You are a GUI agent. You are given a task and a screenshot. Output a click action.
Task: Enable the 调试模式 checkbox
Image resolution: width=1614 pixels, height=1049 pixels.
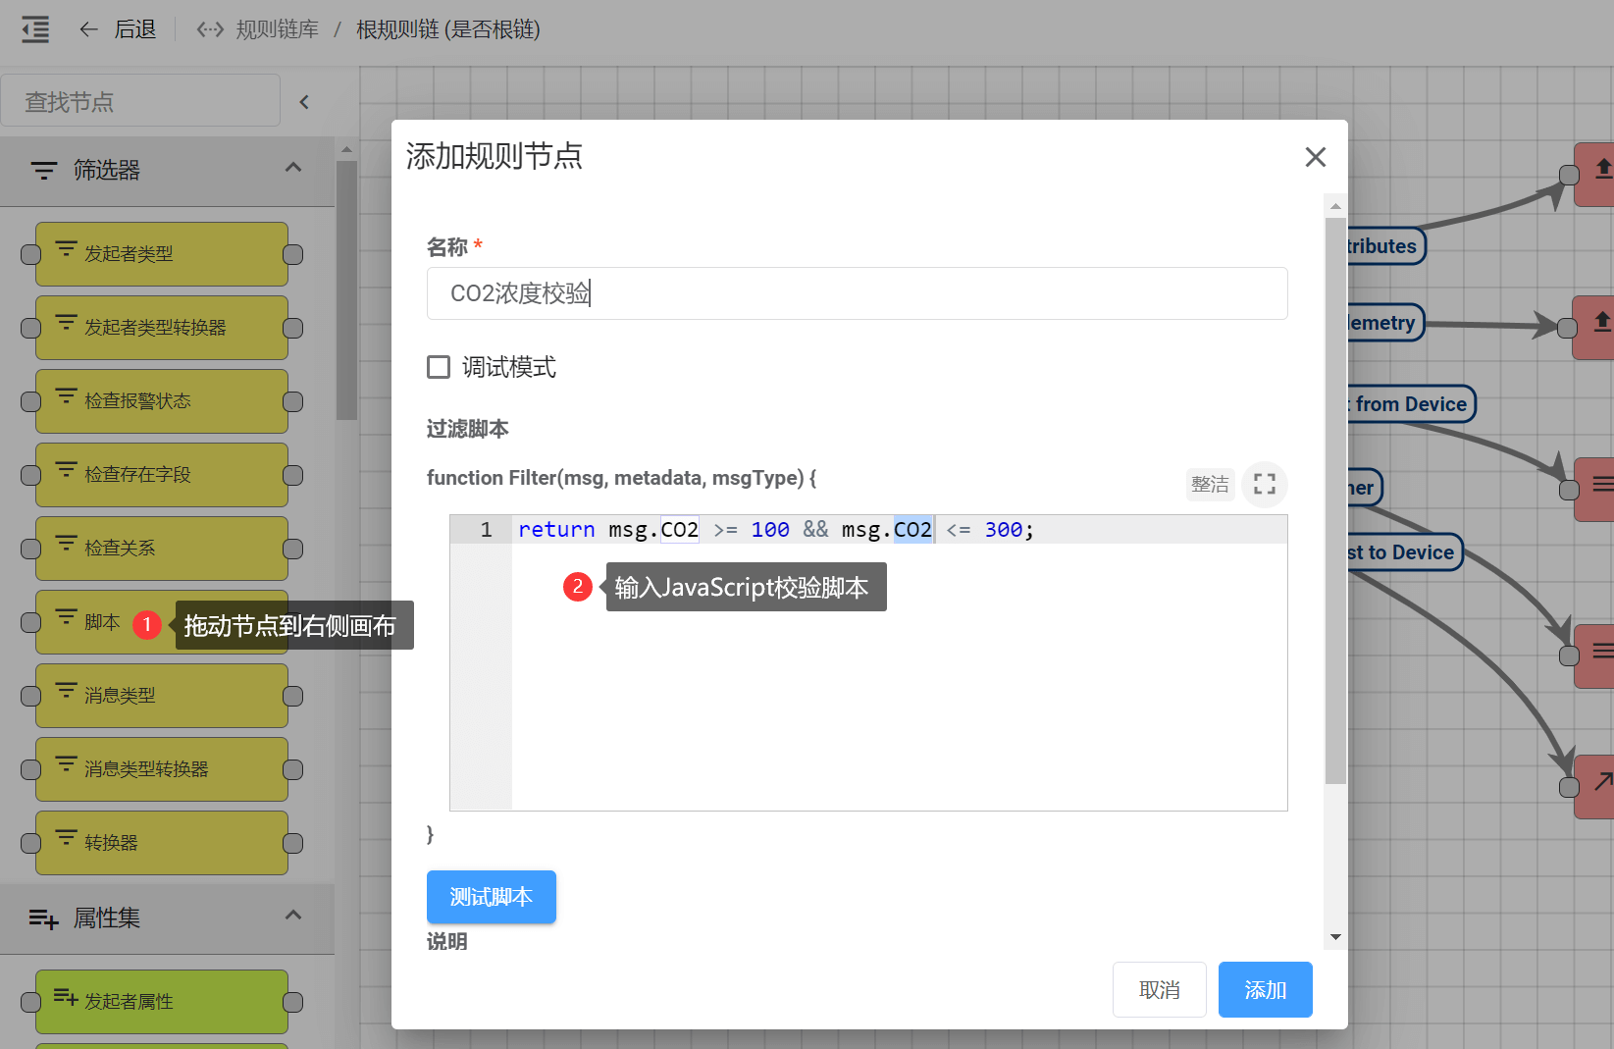tap(439, 367)
